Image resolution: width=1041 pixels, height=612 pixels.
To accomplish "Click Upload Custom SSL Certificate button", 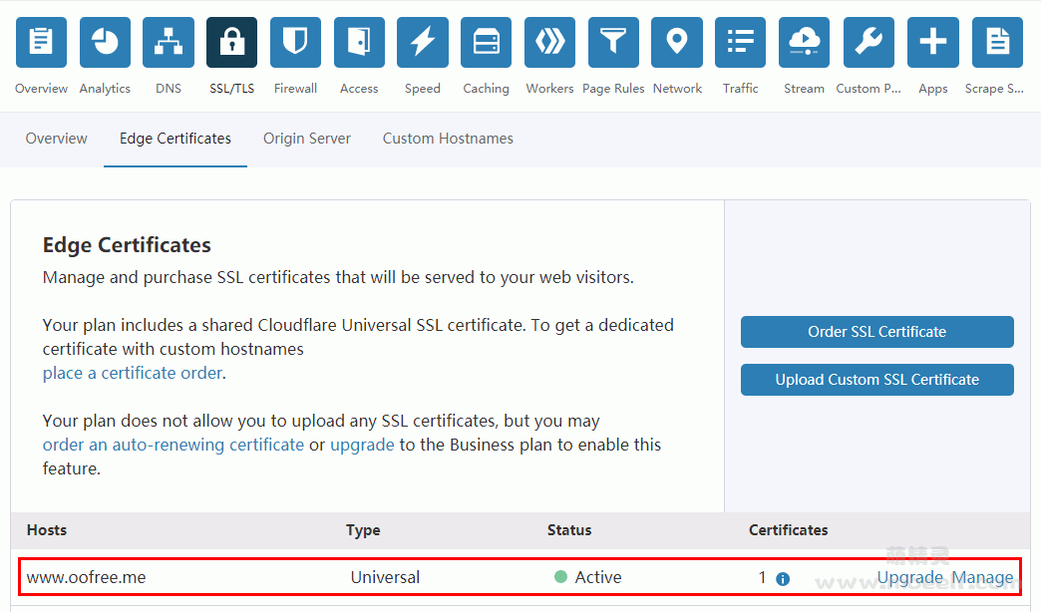I will [876, 380].
